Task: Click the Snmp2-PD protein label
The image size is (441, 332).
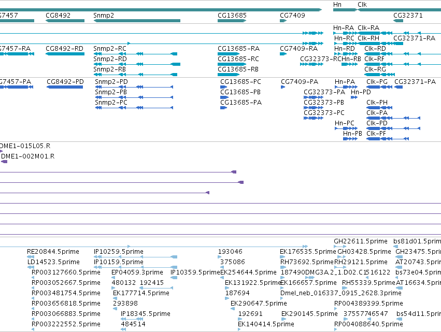Action: click(x=111, y=81)
